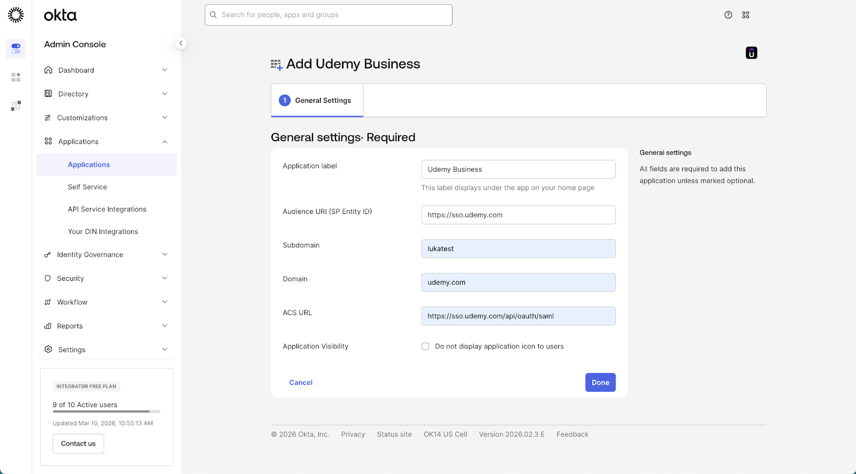Click the Security shield icon
Image resolution: width=856 pixels, height=474 pixels.
48,278
